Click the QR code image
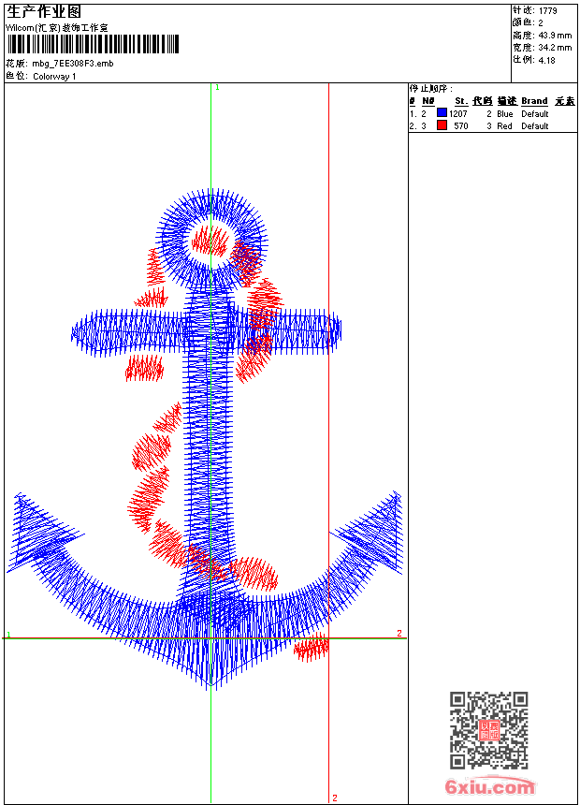This screenshot has height=805, width=580. pos(488,730)
